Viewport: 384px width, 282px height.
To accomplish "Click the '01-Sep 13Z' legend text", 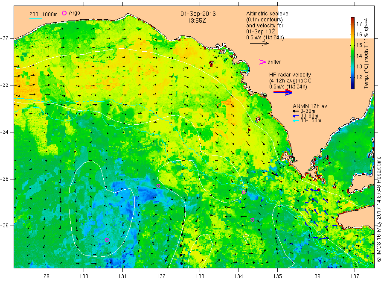I will (x=261, y=32).
